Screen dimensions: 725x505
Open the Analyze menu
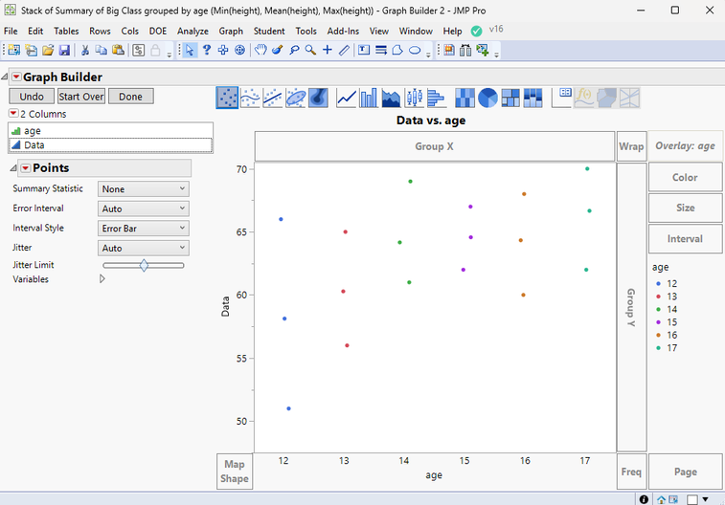[193, 31]
